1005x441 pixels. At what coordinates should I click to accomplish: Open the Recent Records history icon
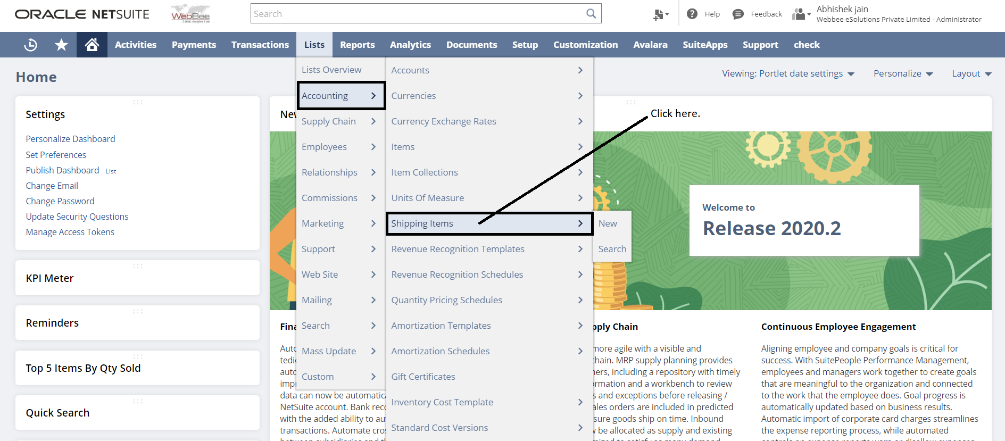(31, 45)
